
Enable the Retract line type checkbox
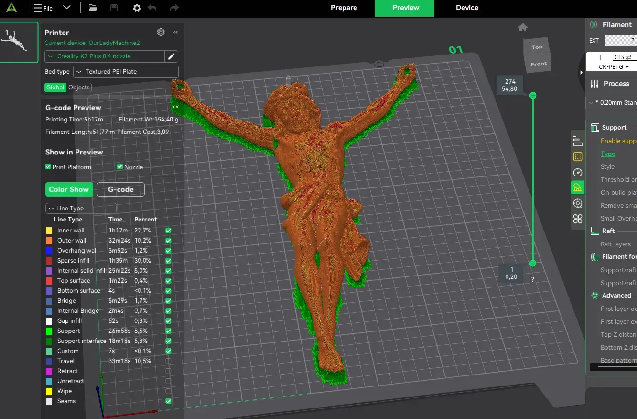(168, 371)
